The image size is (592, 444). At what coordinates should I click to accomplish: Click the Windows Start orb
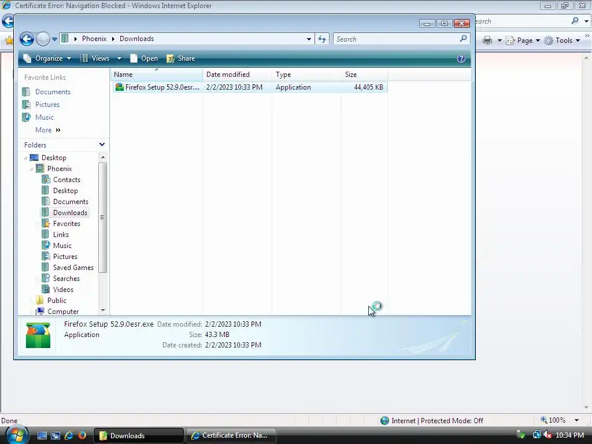[16, 435]
